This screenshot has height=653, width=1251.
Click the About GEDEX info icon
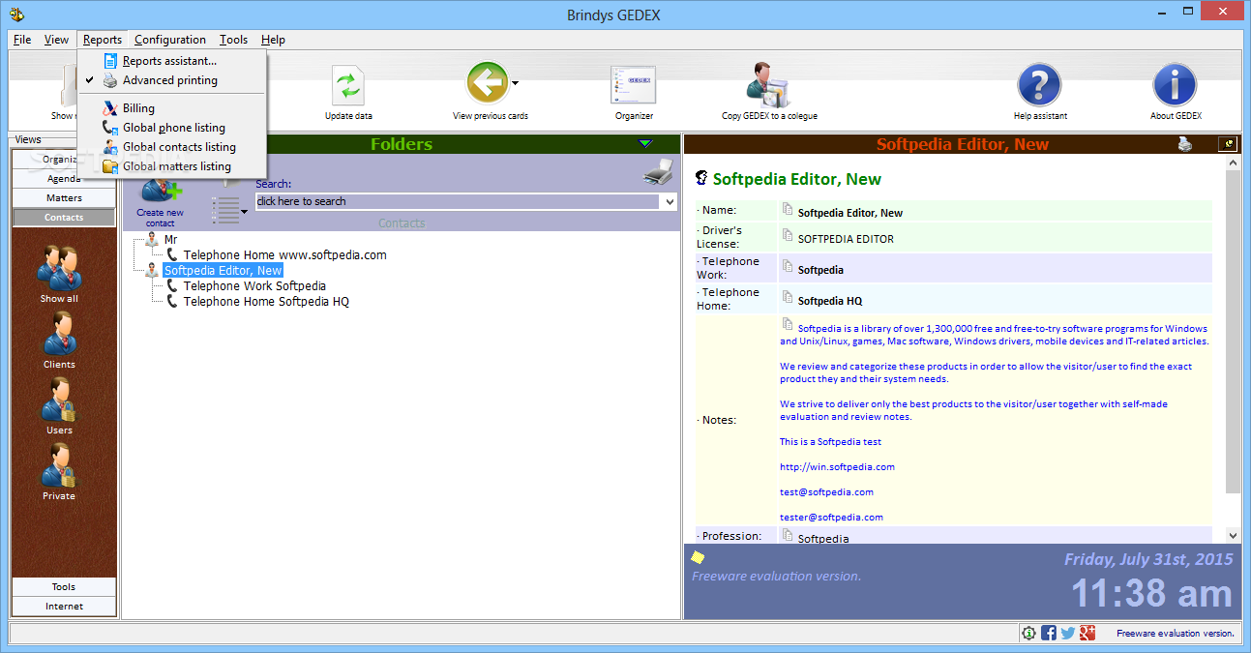[x=1176, y=85]
